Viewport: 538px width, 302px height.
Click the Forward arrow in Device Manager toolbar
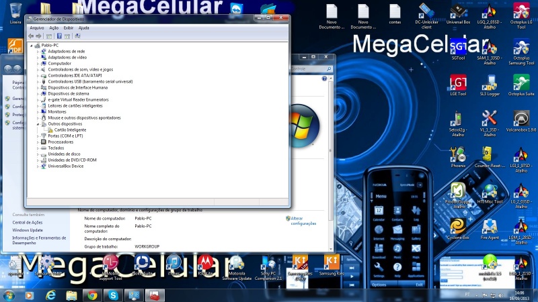[39, 36]
